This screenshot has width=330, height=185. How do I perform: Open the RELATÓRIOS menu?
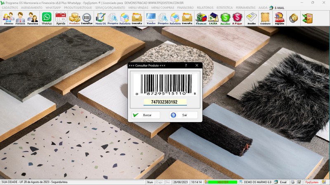[x=205, y=8]
